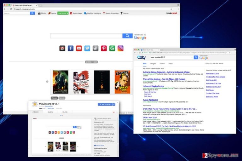Open the Related tab in the extension dialog
The height and width of the screenshot is (161, 242).
(x=65, y=112)
